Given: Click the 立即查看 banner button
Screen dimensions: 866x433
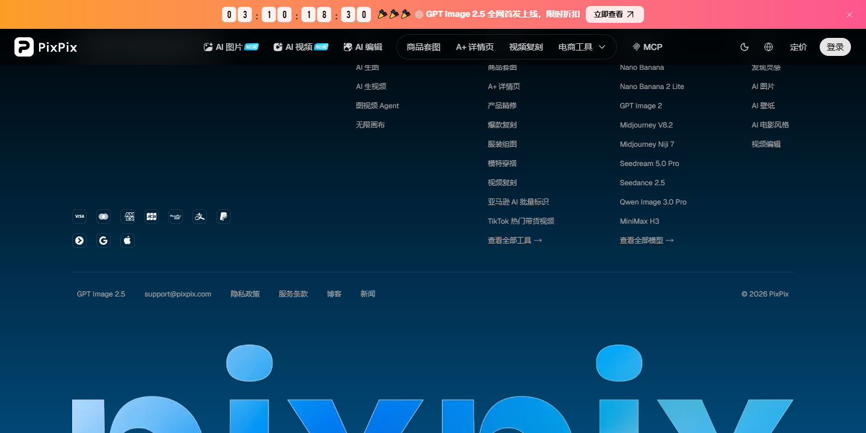Looking at the screenshot, I should [x=615, y=14].
